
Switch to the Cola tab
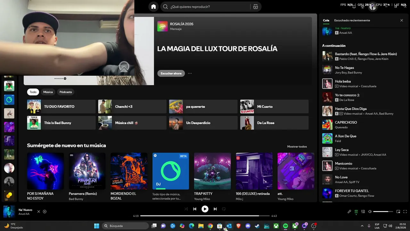tap(326, 20)
